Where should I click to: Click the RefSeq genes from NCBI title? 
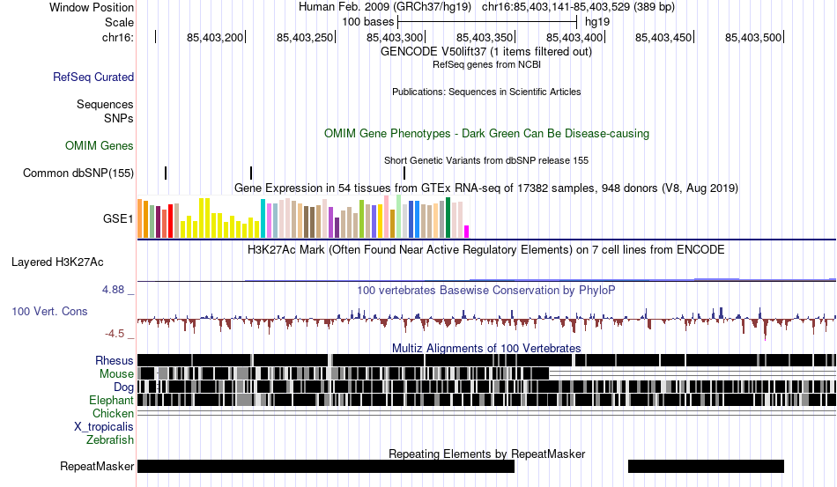tap(486, 64)
